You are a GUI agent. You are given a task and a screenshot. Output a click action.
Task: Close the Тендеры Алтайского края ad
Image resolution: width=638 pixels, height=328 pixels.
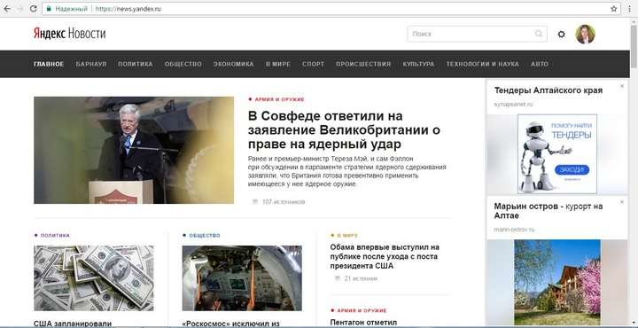tap(622, 86)
